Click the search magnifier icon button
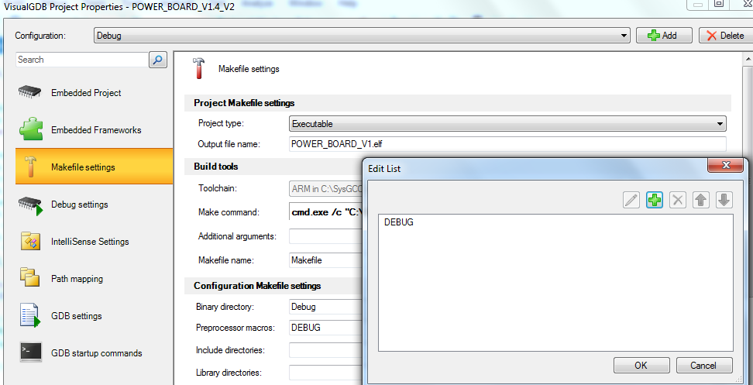Screen dimensions: 753x385 [x=158, y=60]
